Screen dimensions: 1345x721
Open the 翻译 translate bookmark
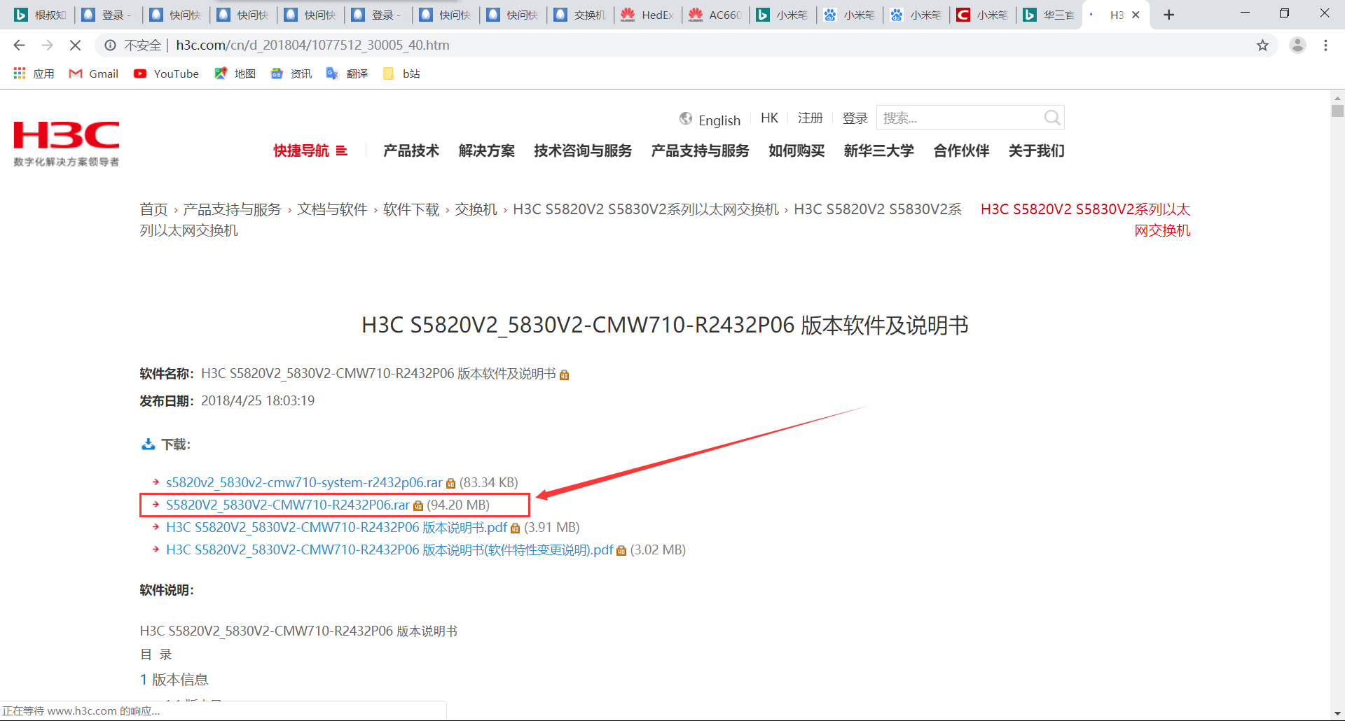click(347, 73)
